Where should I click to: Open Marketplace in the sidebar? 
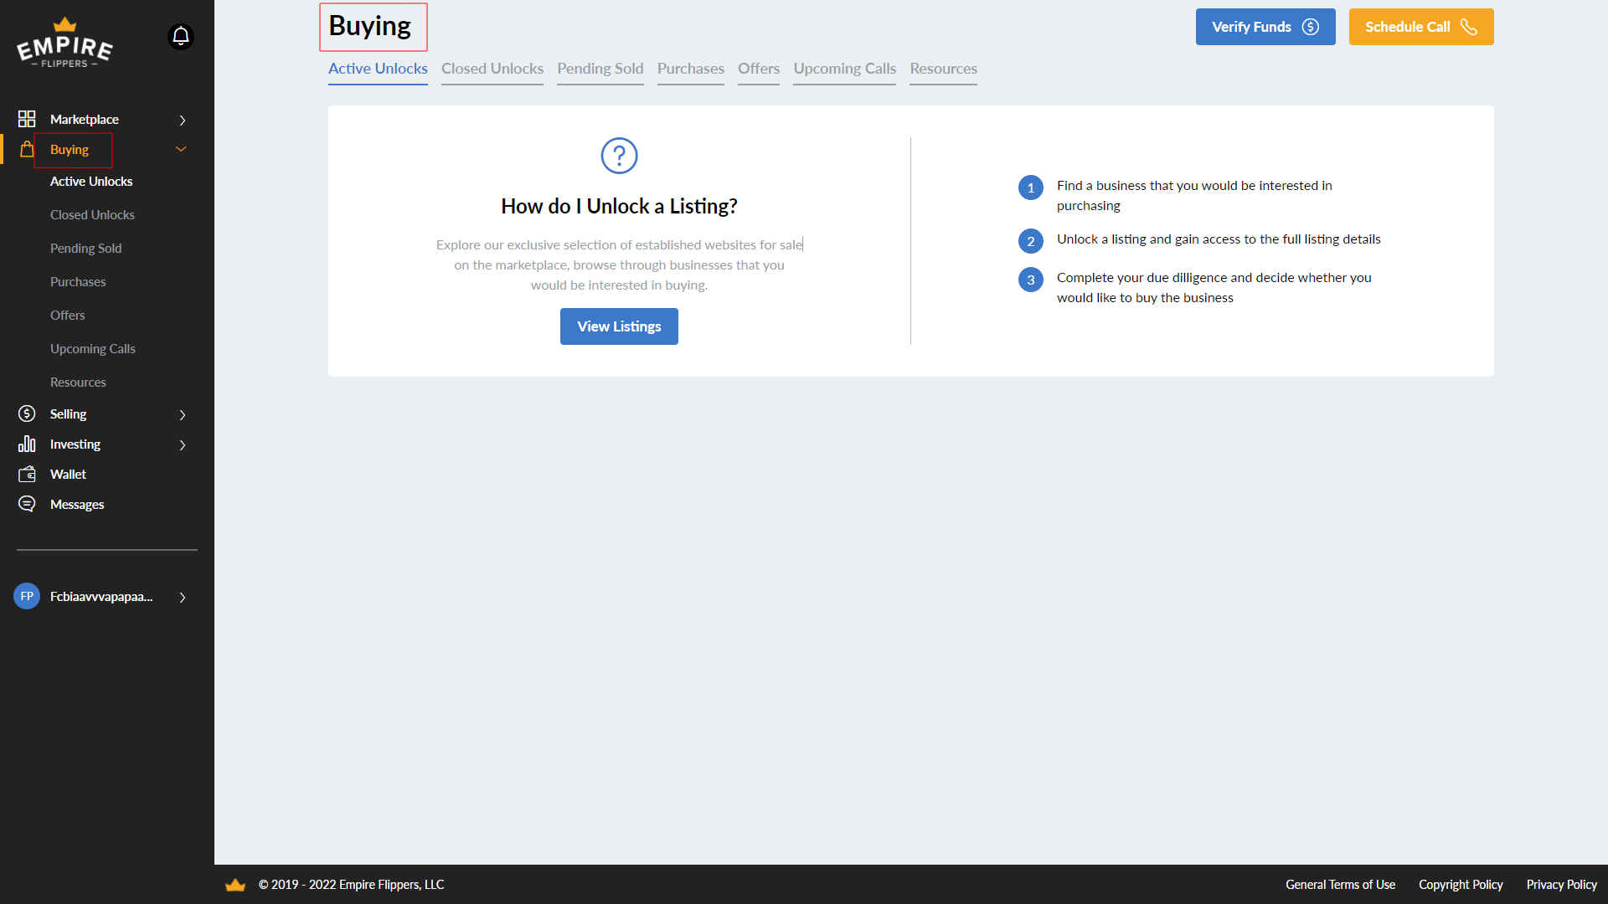(x=85, y=119)
